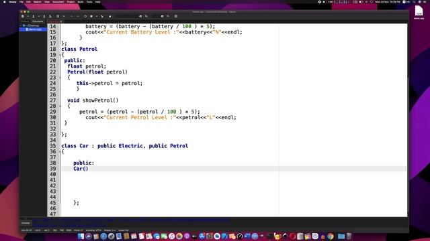Open Safari from the dock

(103, 236)
